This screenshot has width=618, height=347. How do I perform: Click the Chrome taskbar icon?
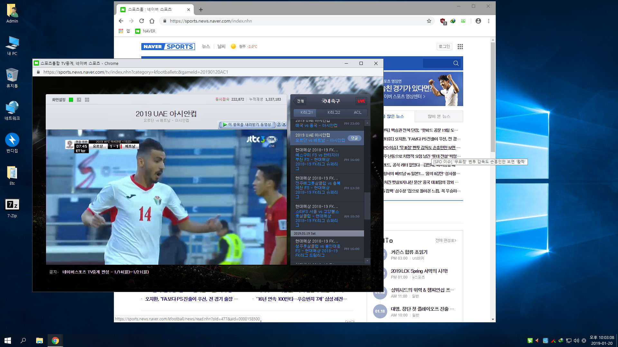pyautogui.click(x=55, y=341)
